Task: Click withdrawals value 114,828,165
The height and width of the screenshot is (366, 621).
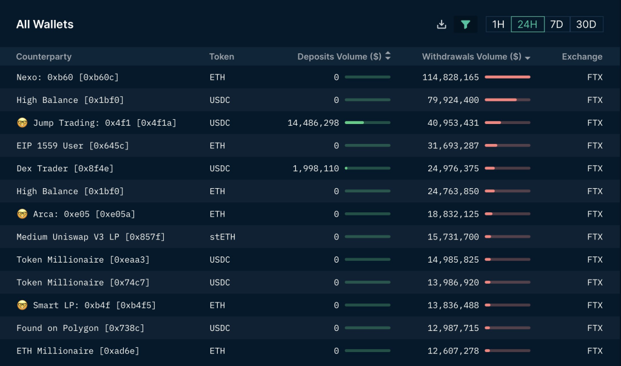Action: [451, 77]
